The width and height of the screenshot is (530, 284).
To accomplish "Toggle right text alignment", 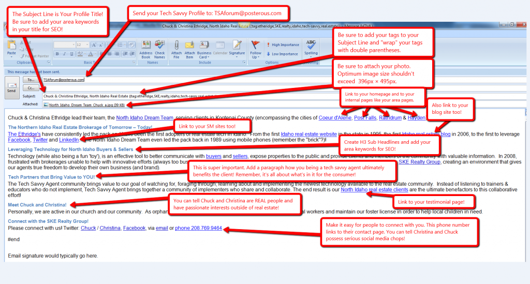I will [116, 54].
